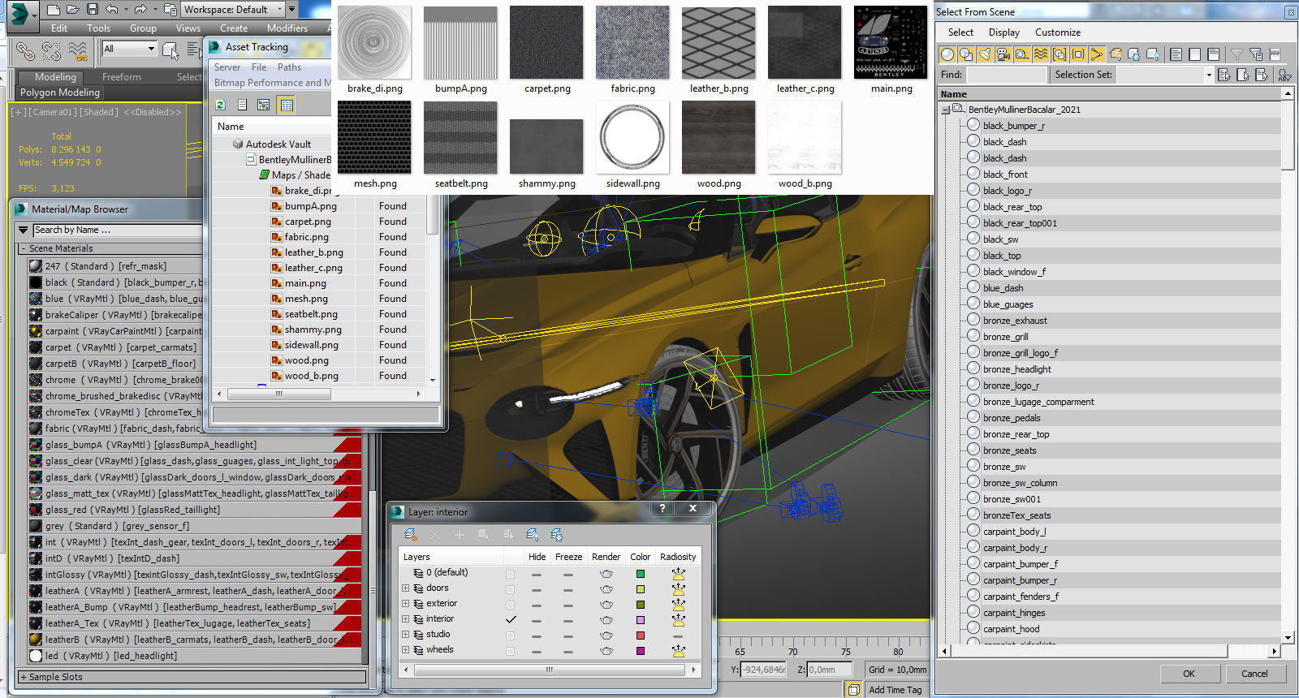Click the Polygon Modeling button

pos(60,93)
